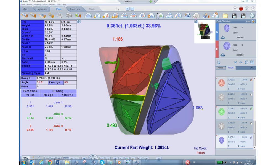Check the first grey 0.310ct result checkbox
Viewport: 276px width, 165px height.
point(251,95)
